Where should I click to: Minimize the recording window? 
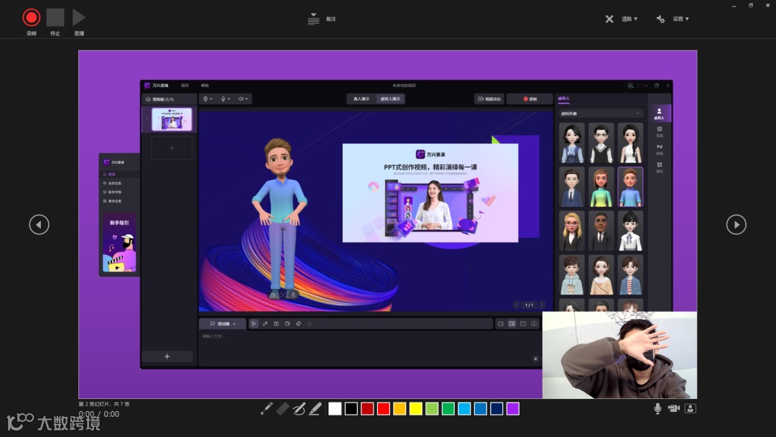pyautogui.click(x=734, y=6)
